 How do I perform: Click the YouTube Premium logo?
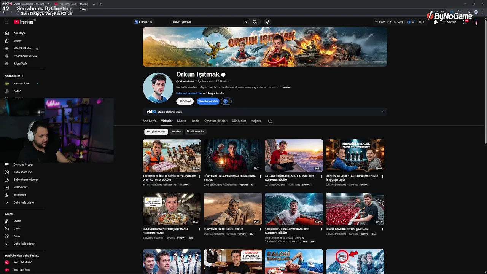click(24, 22)
